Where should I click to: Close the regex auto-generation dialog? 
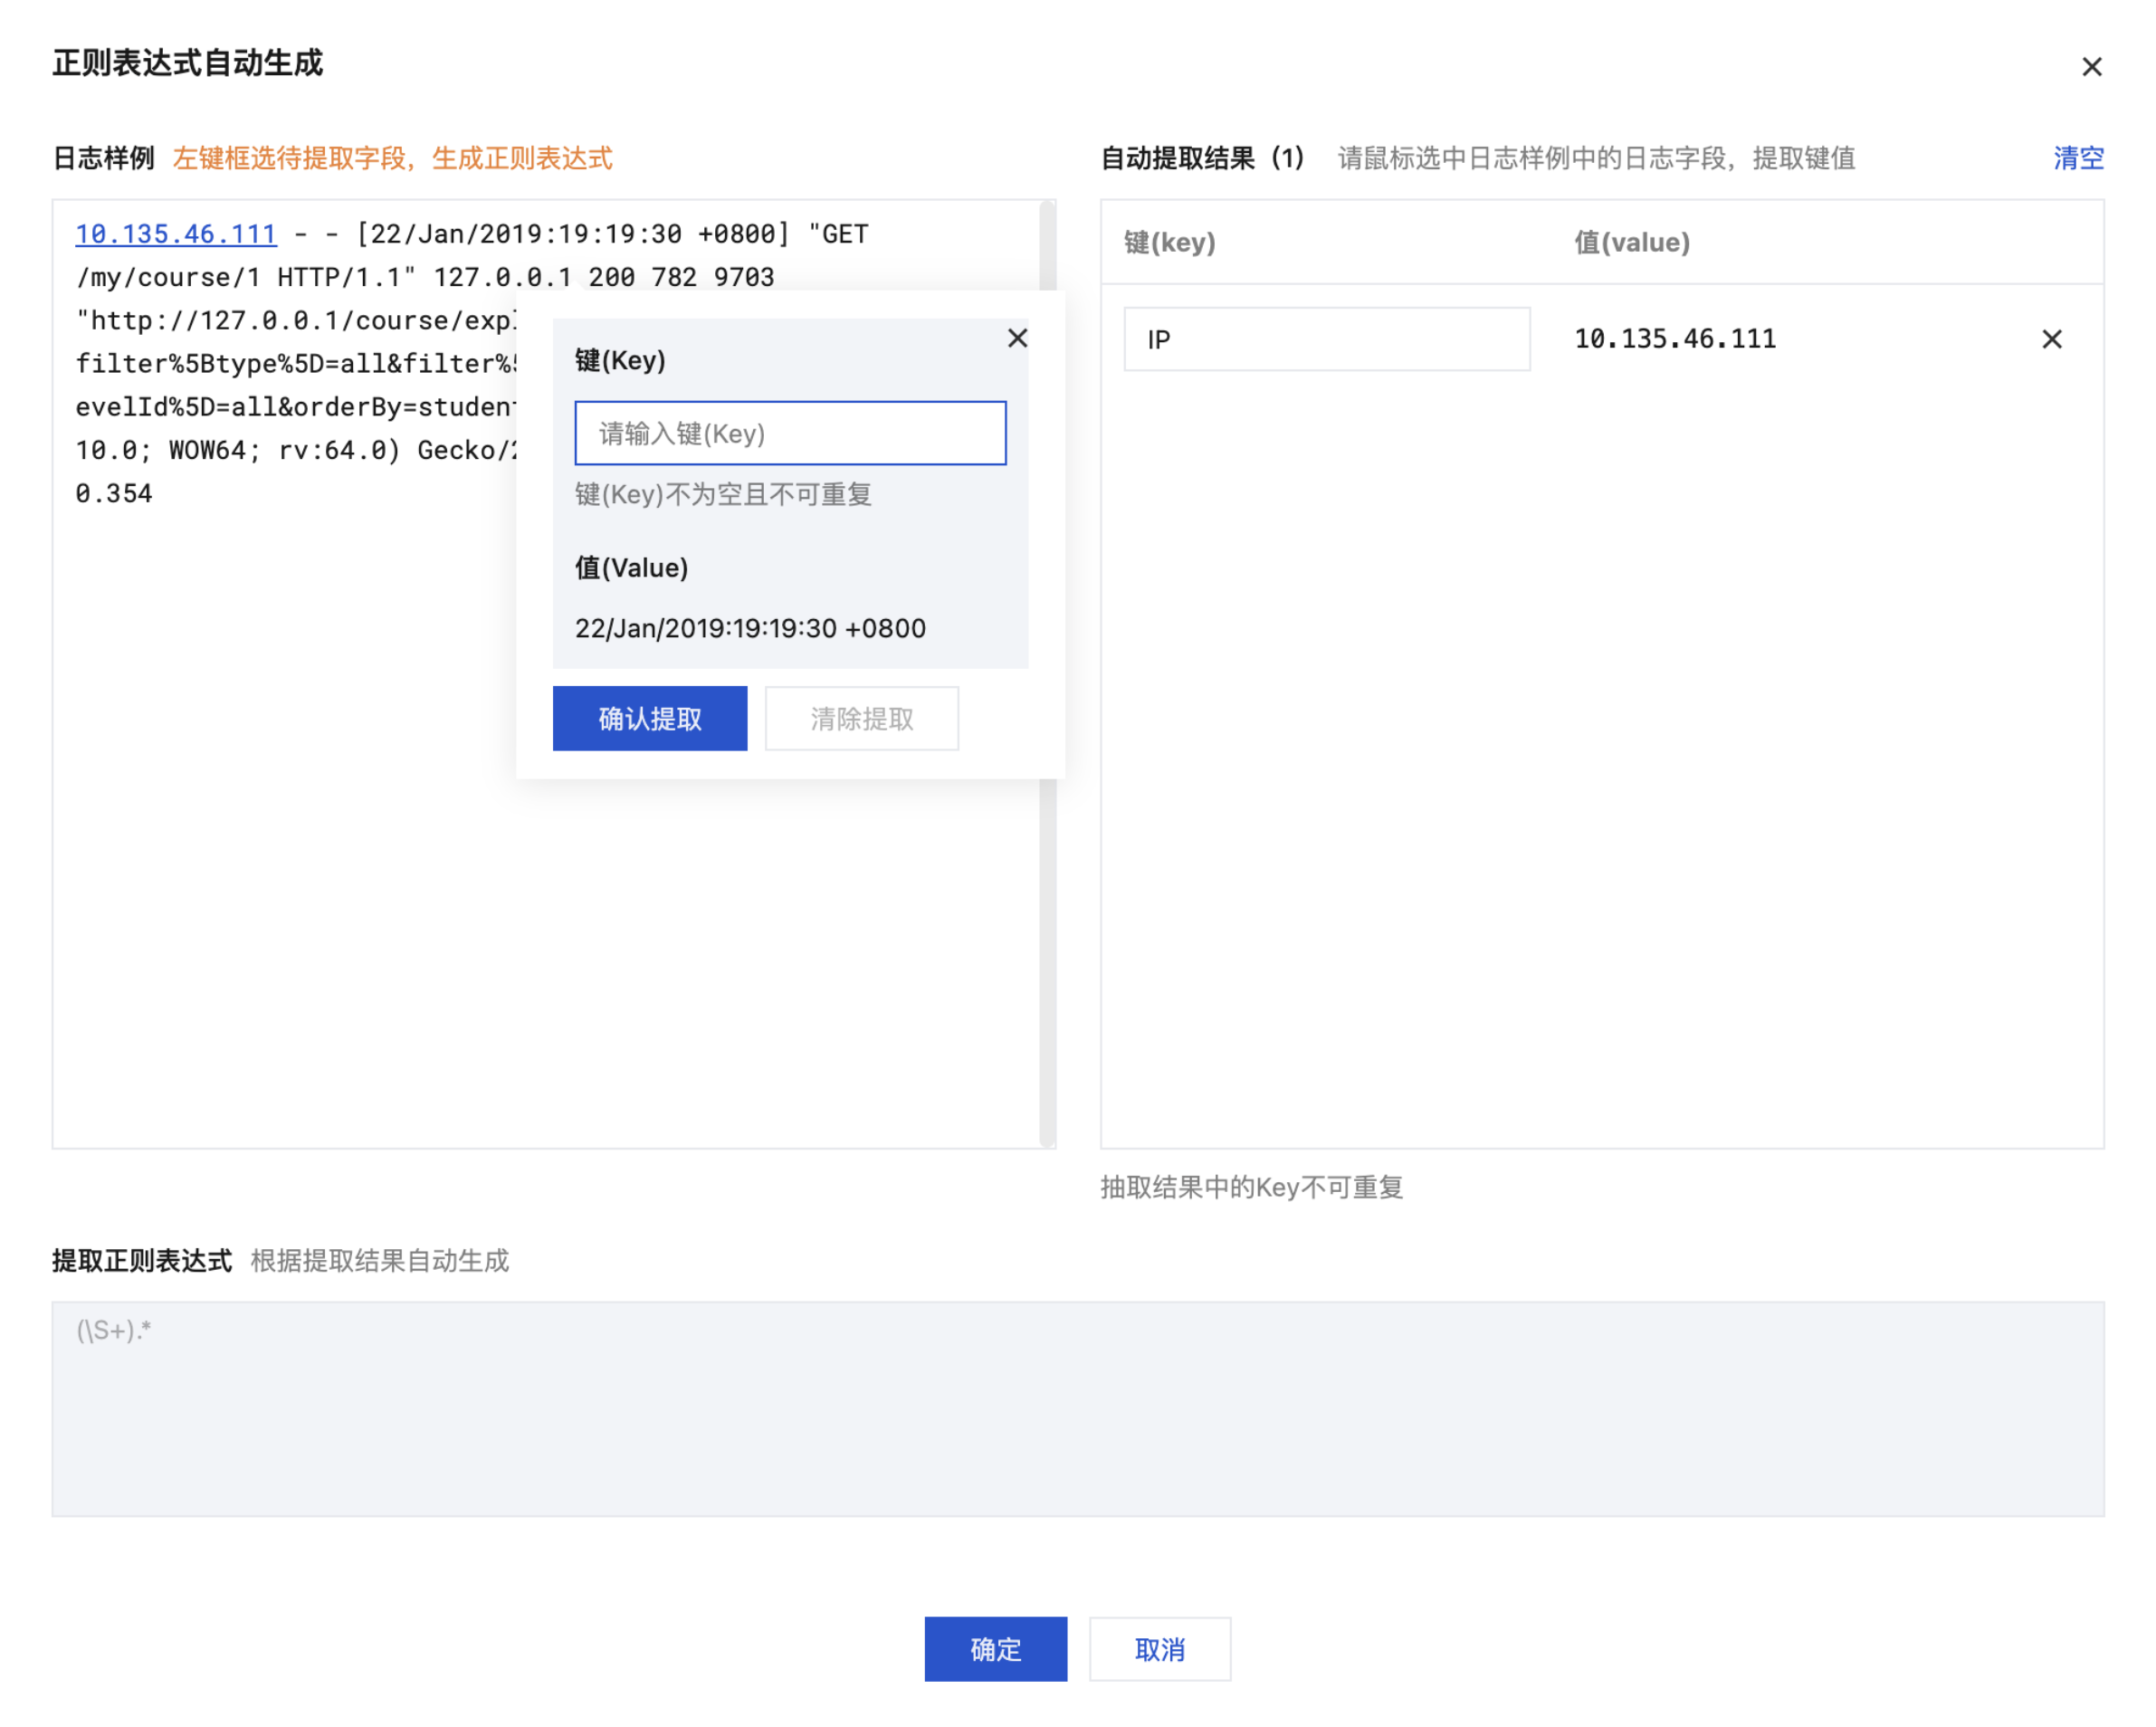coord(2091,67)
